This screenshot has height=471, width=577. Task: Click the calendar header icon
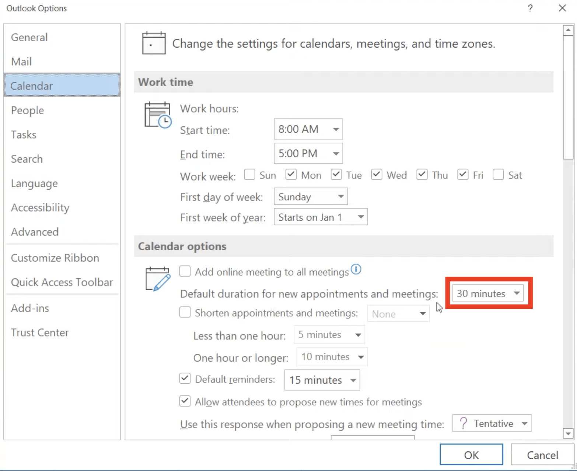tap(154, 43)
